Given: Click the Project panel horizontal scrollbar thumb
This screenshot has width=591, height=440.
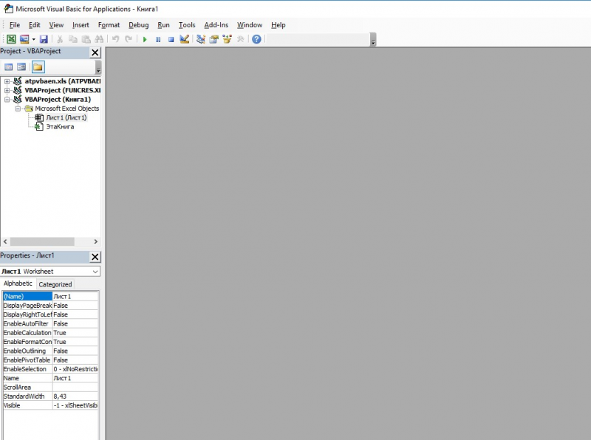Looking at the screenshot, I should [42, 241].
